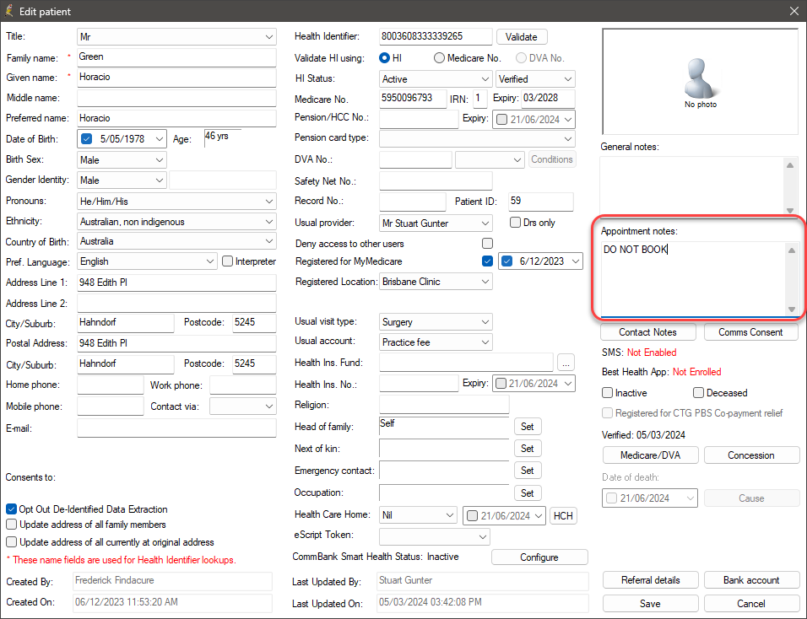The image size is (807, 619).
Task: Enable the Interpreter checkbox
Action: (x=227, y=261)
